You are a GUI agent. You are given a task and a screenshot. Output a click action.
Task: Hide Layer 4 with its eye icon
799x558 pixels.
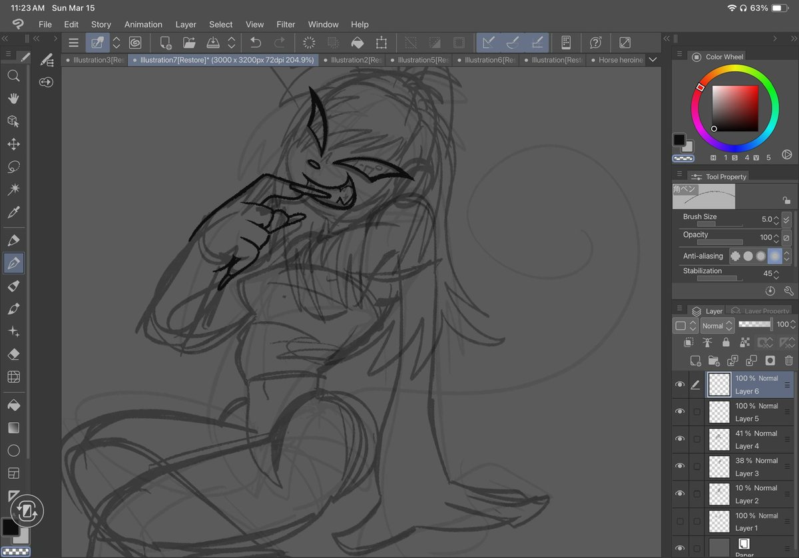(680, 439)
